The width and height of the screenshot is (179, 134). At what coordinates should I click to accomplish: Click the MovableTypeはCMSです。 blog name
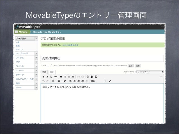click(x=47, y=32)
